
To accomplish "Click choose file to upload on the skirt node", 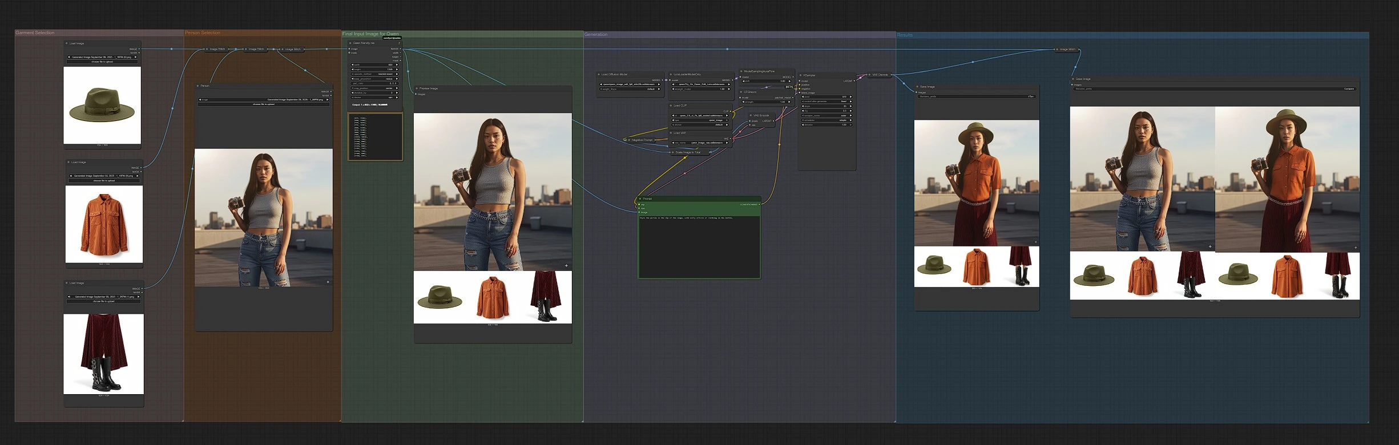I will 103,301.
